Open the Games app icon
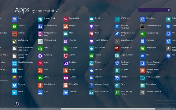The image size is (176, 110). pos(40,78)
